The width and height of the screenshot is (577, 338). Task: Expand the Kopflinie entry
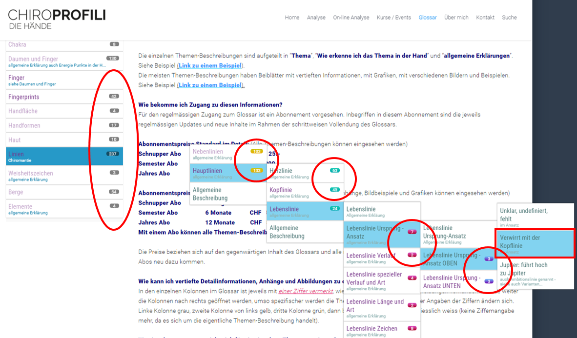tap(281, 190)
